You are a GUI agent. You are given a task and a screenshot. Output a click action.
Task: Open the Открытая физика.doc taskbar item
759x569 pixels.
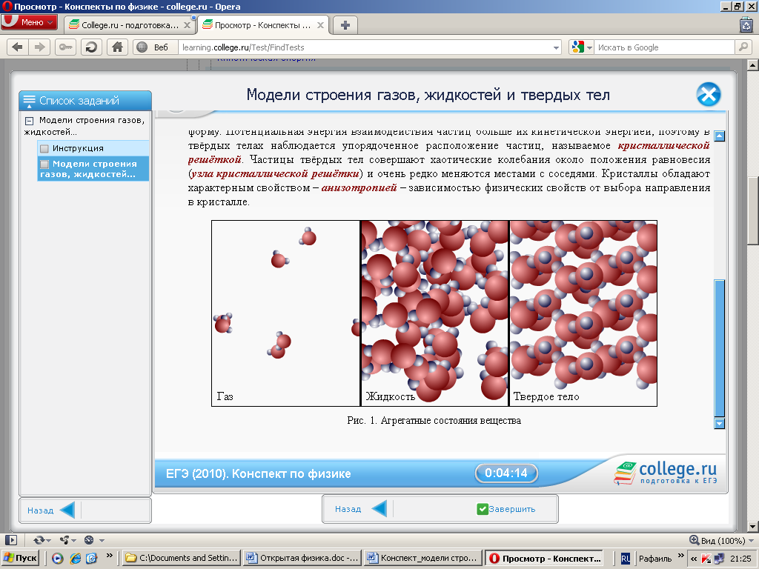[302, 559]
